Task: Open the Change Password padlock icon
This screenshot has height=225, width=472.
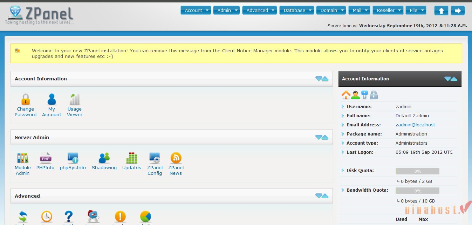Action: pos(26,99)
